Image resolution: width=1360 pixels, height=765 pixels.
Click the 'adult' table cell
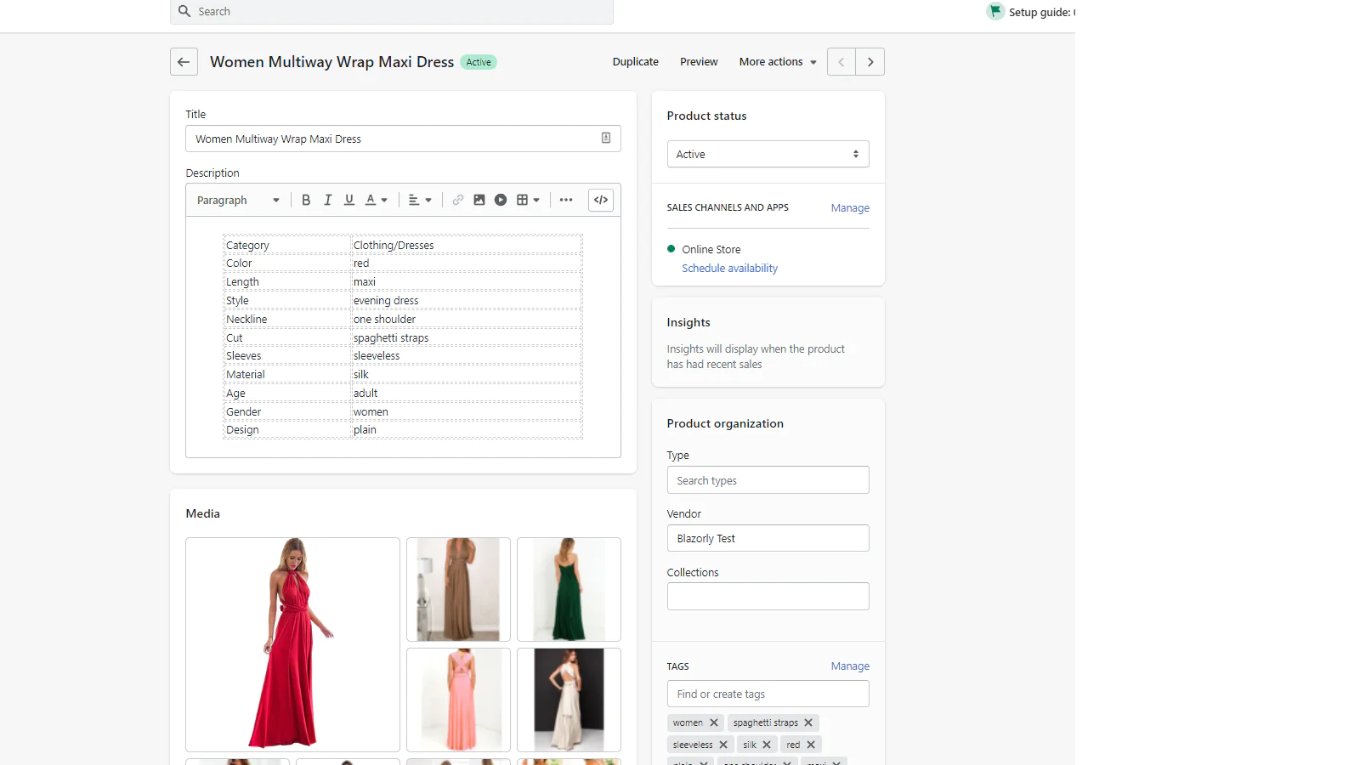pyautogui.click(x=467, y=393)
